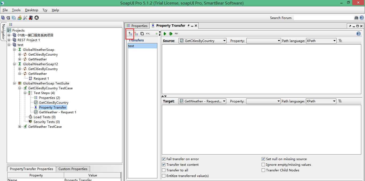This screenshot has width=365, height=181.
Task: Collapse the Test Steps (4) node
Action: pos(25,93)
